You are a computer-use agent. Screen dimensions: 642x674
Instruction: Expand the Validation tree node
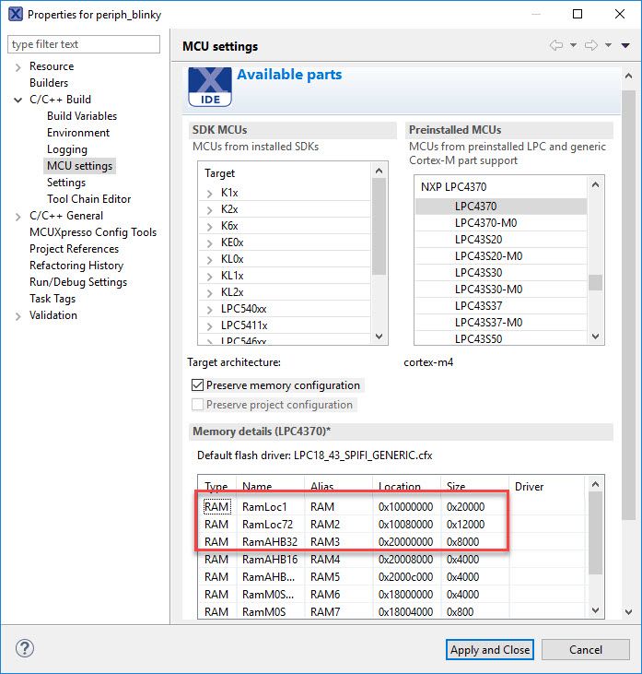pyautogui.click(x=18, y=316)
